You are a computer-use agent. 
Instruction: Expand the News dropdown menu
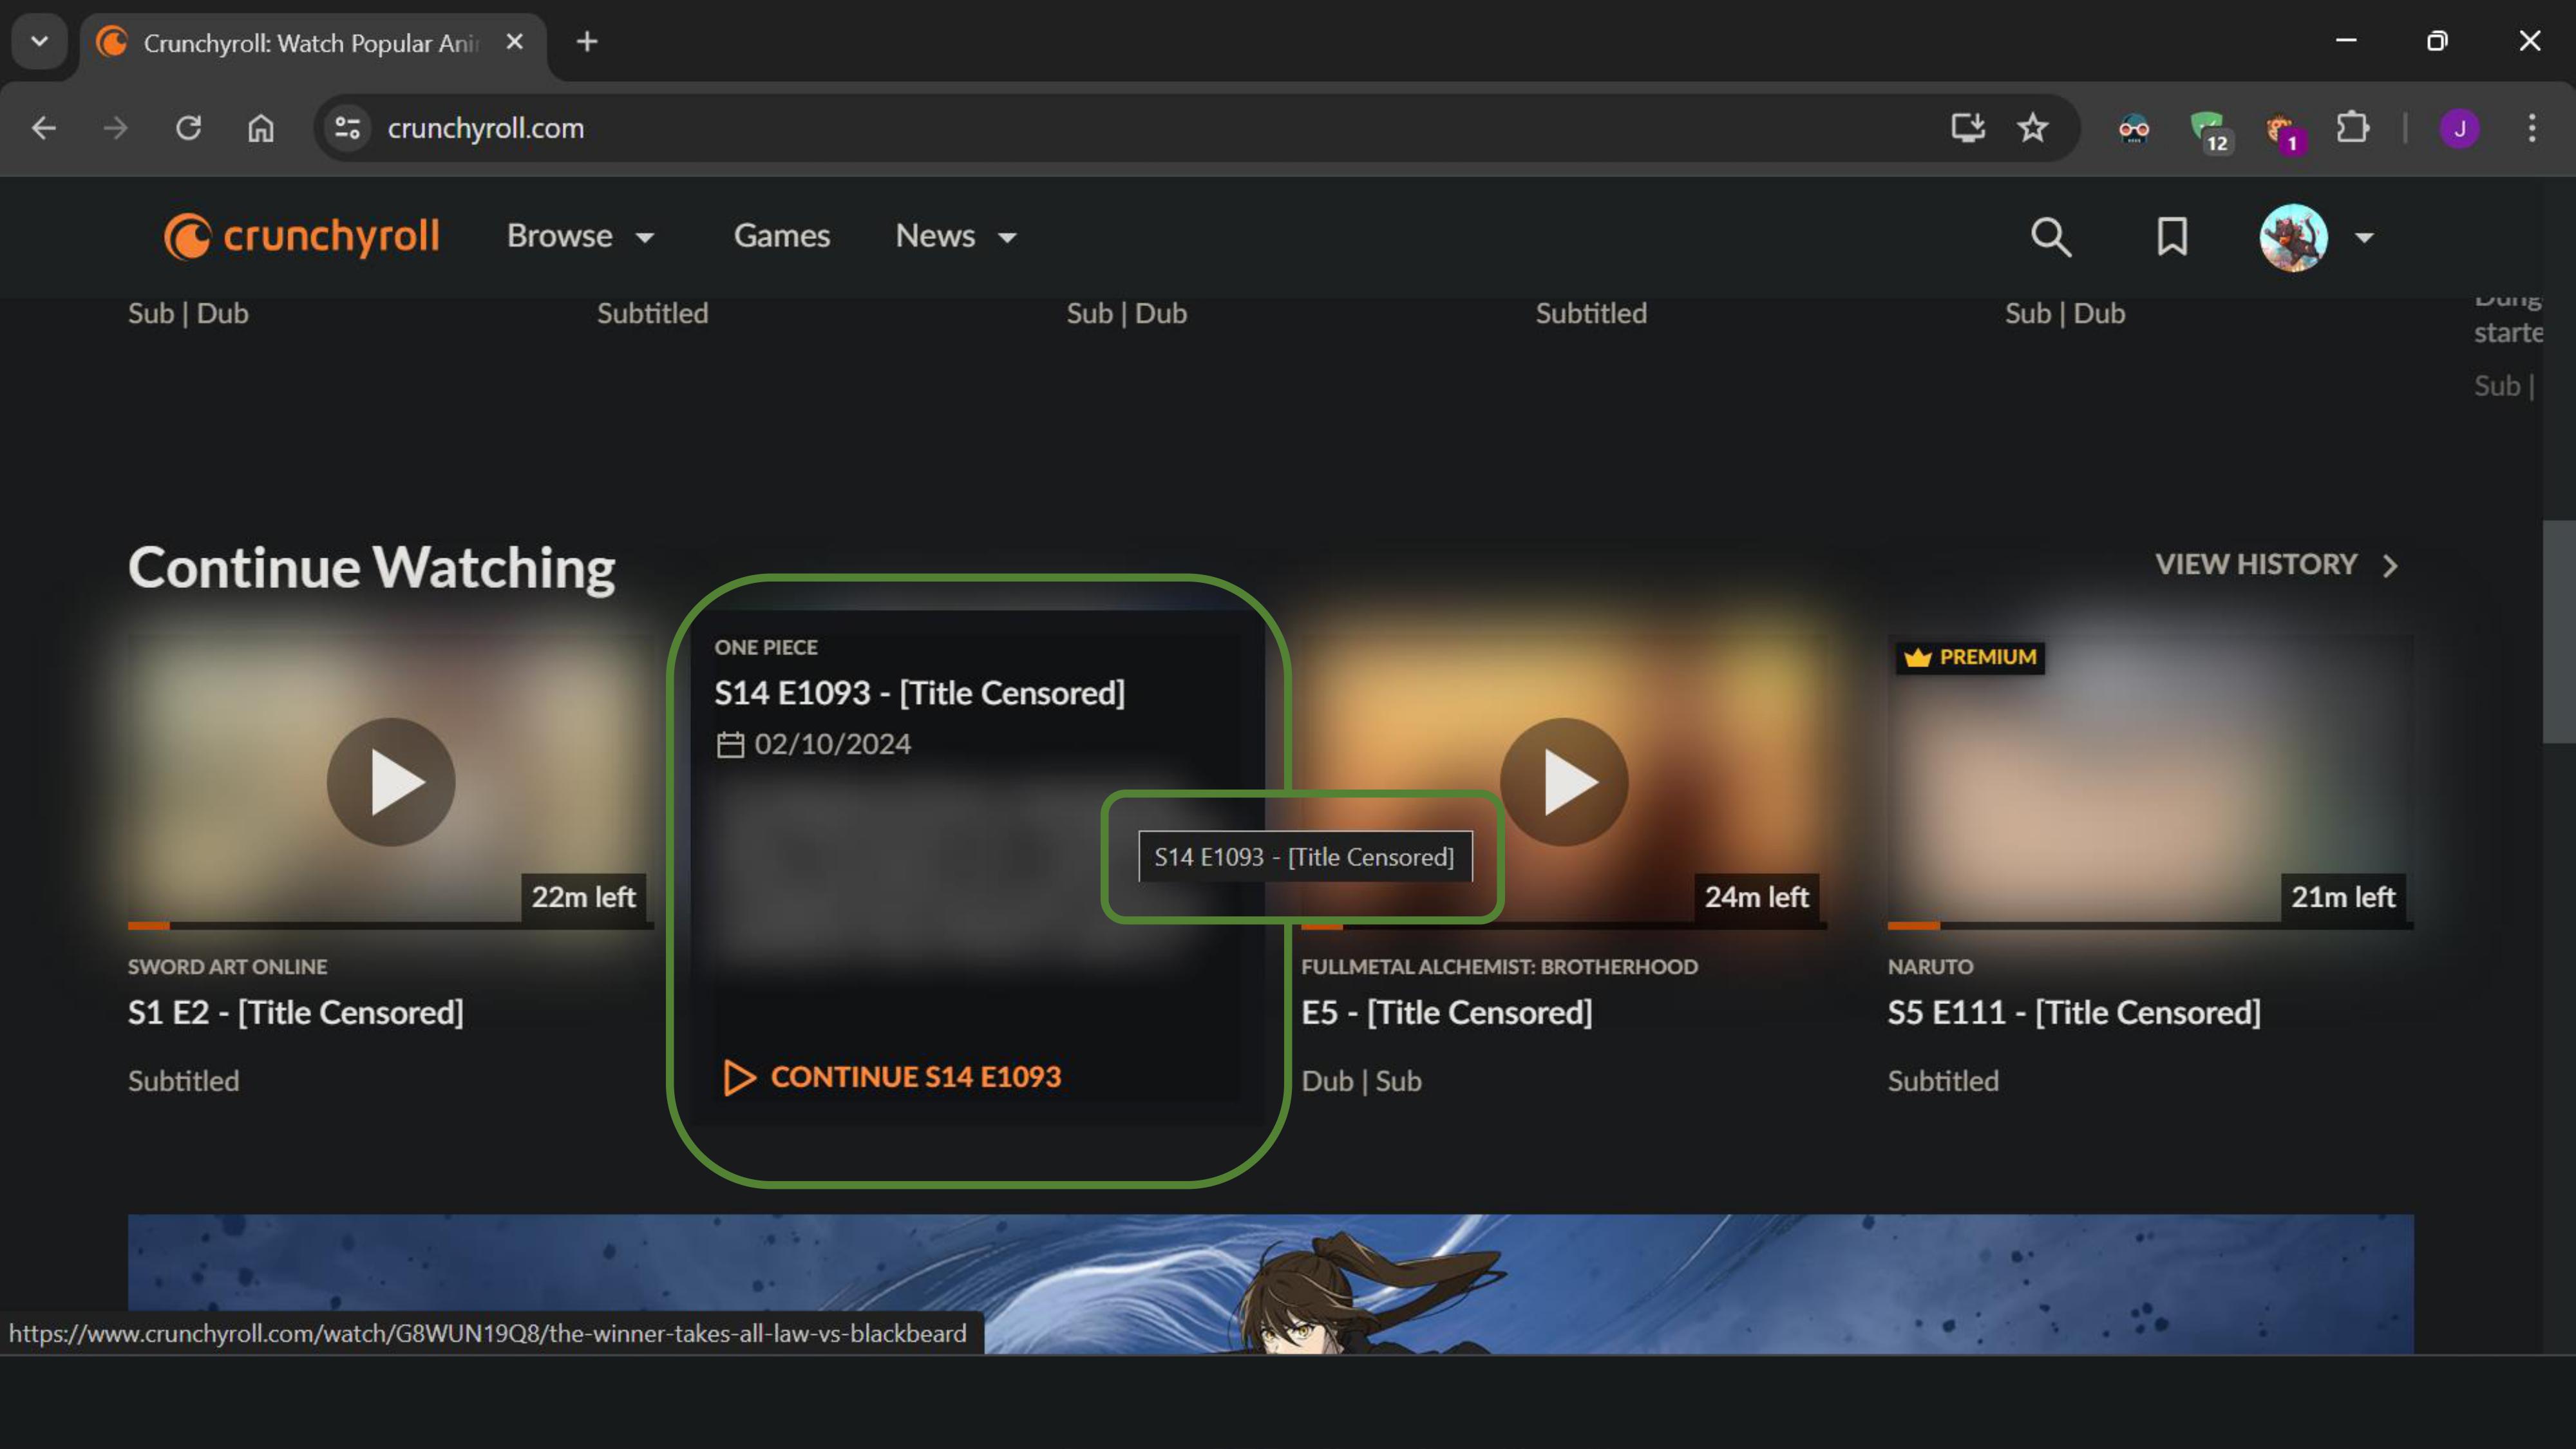(955, 237)
